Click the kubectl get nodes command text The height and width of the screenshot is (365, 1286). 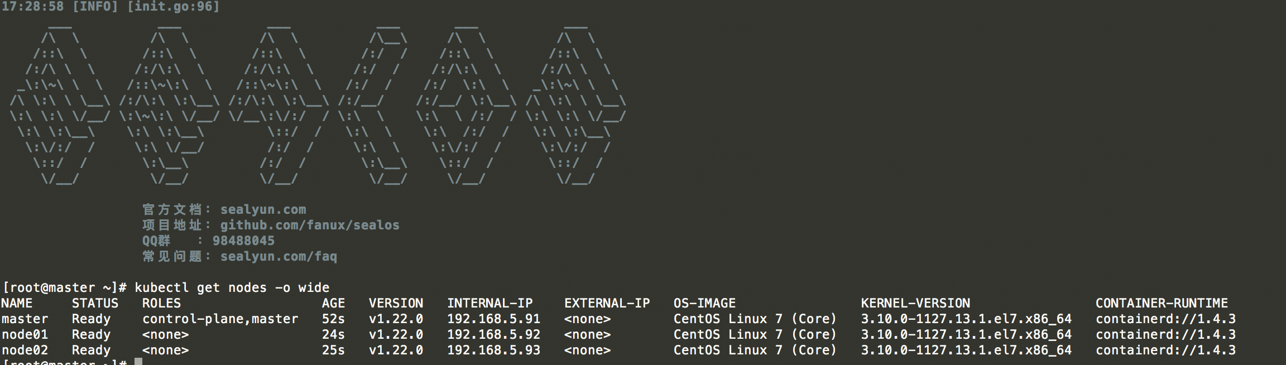(x=232, y=288)
